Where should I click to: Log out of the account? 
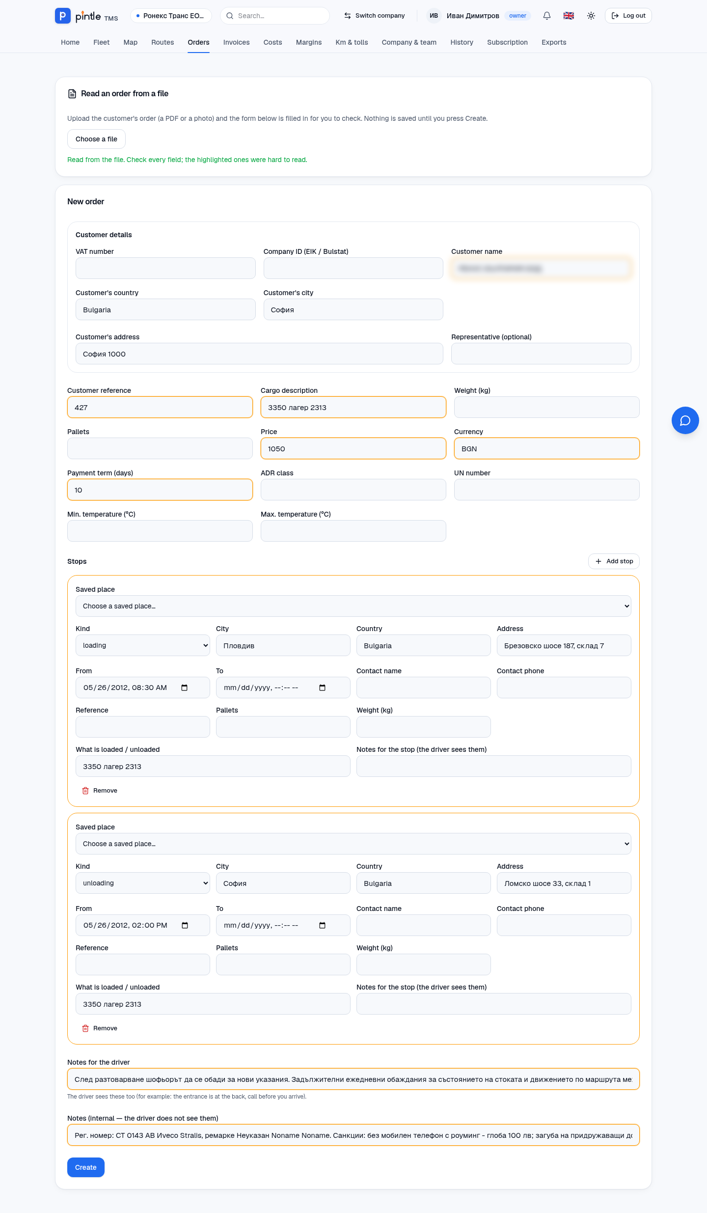pyautogui.click(x=628, y=16)
